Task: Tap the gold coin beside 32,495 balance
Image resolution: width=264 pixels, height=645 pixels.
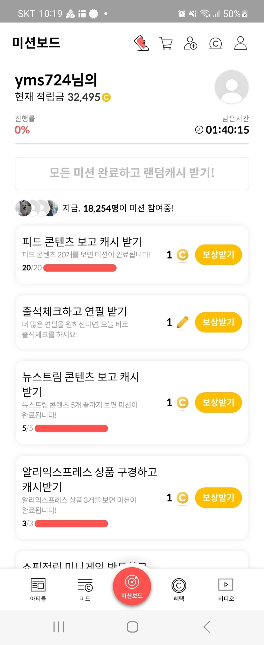Action: (106, 97)
